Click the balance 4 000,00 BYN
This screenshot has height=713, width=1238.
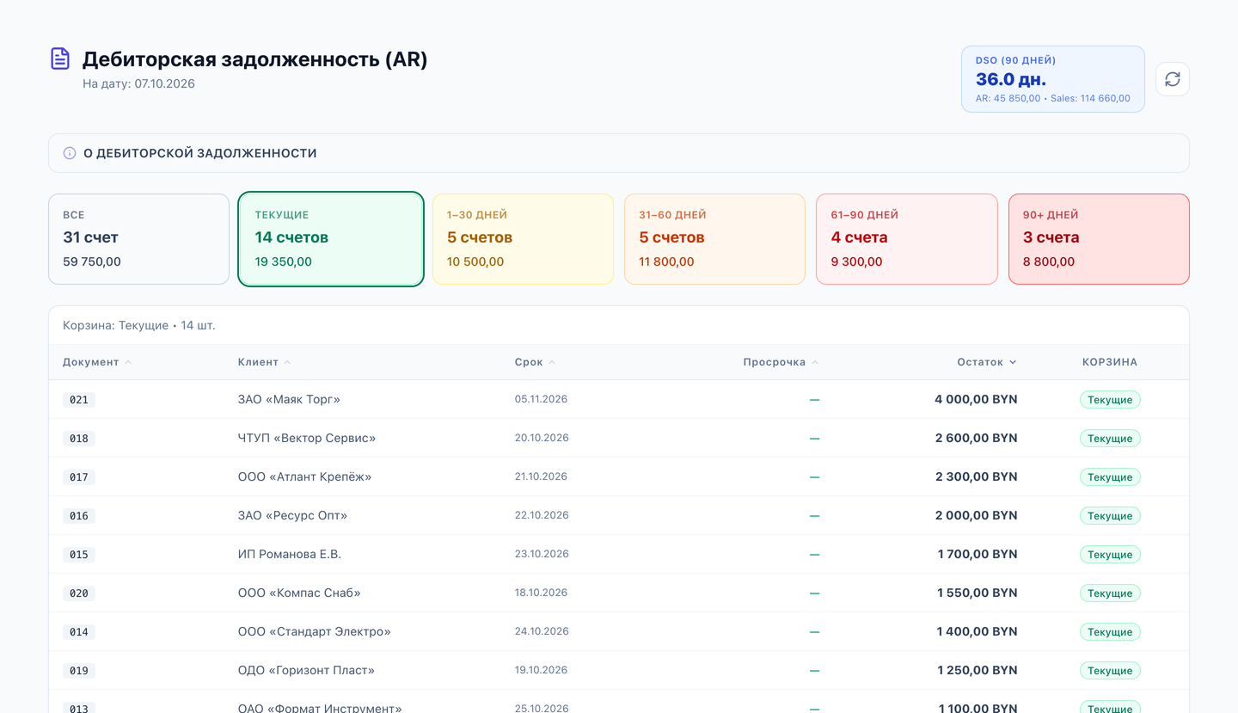coord(976,399)
